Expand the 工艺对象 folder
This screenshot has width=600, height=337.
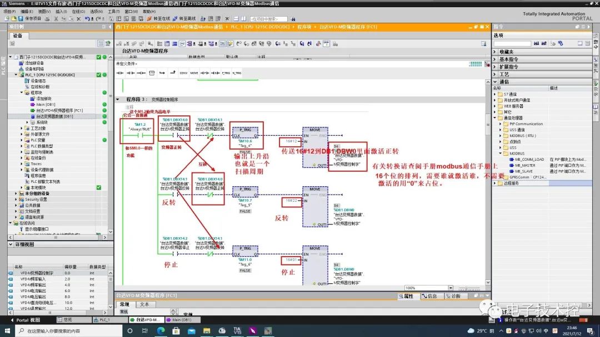point(22,128)
